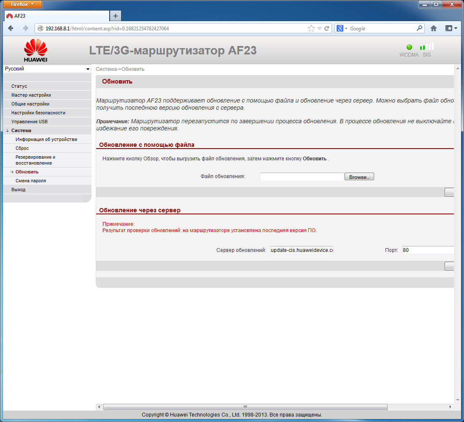Image resolution: width=464 pixels, height=422 pixels.
Task: Open the Firefox application menu
Action: point(22,4)
